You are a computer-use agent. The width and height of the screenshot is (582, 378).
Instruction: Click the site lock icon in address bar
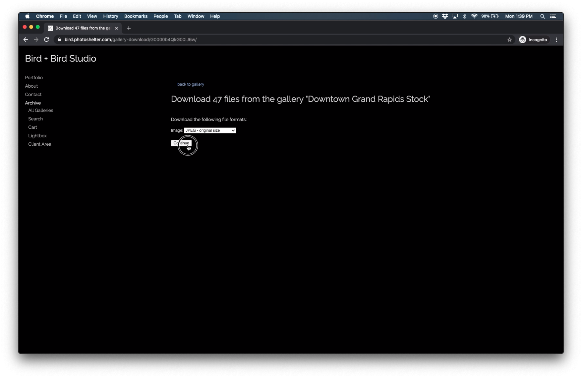click(59, 39)
